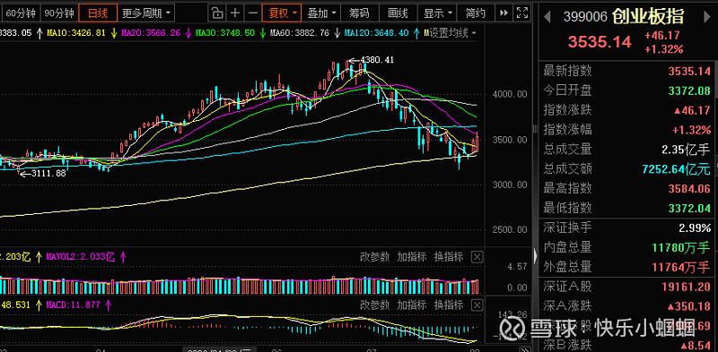Click the 最低指数 value 3372.04
Image resolution: width=718 pixels, height=352 pixels.
689,208
